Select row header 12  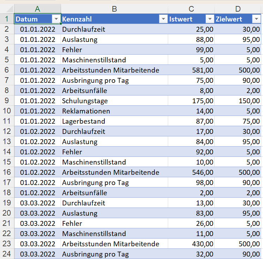click(x=7, y=131)
